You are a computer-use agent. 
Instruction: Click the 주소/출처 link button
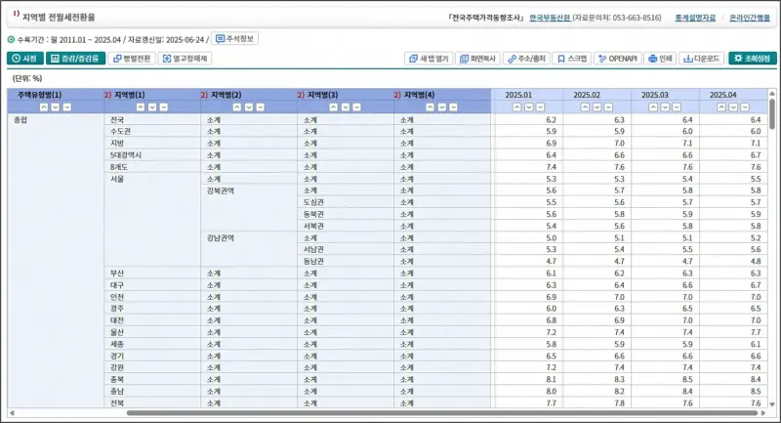[x=526, y=59]
